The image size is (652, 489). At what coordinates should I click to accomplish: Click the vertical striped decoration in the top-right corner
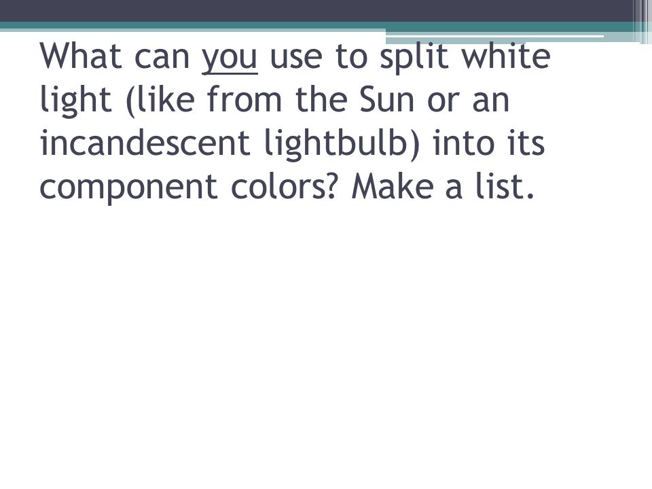[x=642, y=22]
